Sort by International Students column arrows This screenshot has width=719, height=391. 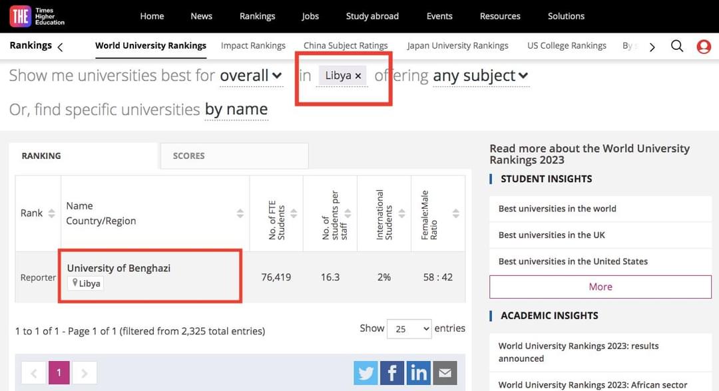tap(401, 213)
